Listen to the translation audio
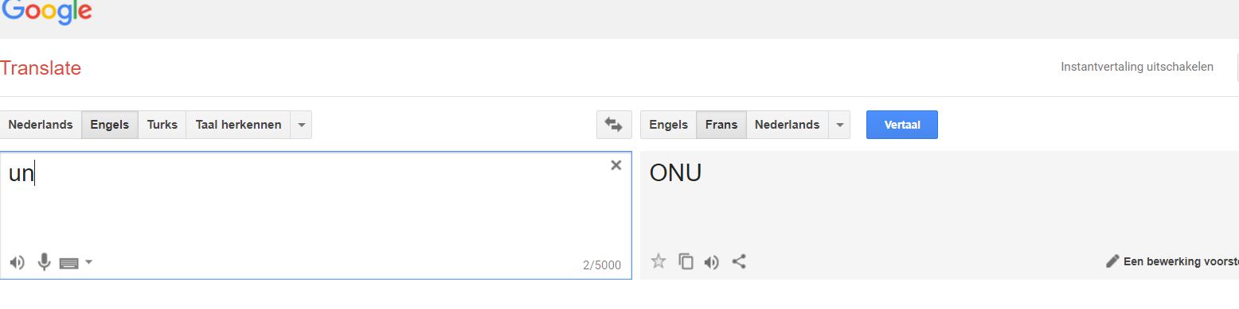 pos(712,261)
